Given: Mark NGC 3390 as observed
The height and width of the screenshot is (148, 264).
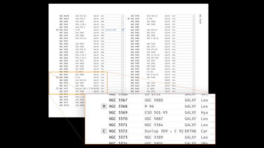Looking at the screenshot, I should click(x=194, y=49).
